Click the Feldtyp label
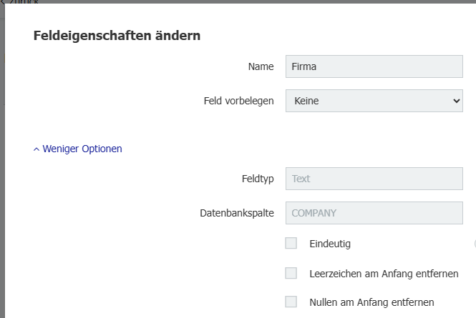The width and height of the screenshot is (476, 318). click(258, 179)
